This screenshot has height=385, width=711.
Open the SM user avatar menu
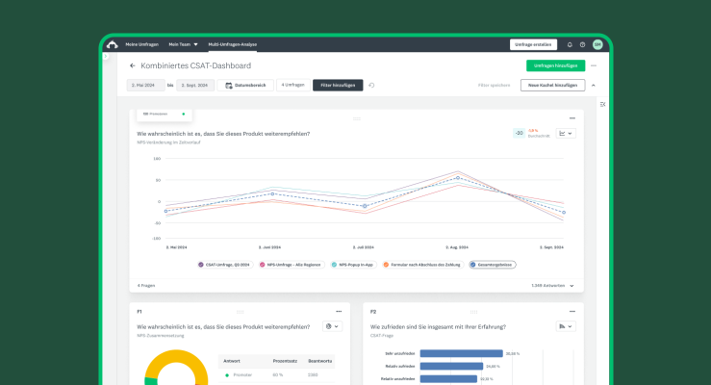597,44
